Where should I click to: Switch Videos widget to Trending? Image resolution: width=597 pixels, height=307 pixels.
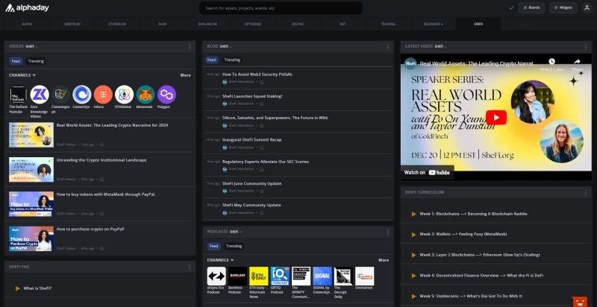pos(36,61)
